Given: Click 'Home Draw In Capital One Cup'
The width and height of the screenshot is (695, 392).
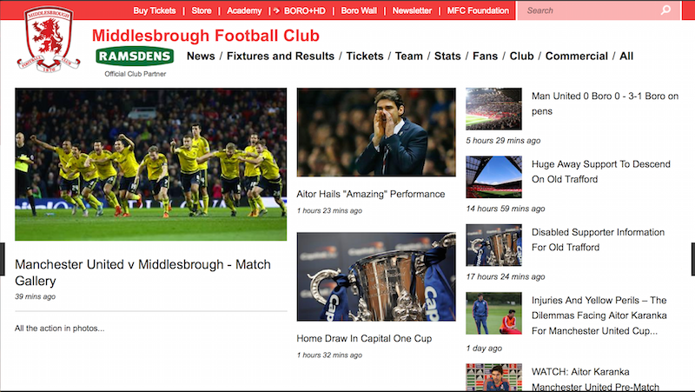Looking at the screenshot, I should (x=364, y=338).
